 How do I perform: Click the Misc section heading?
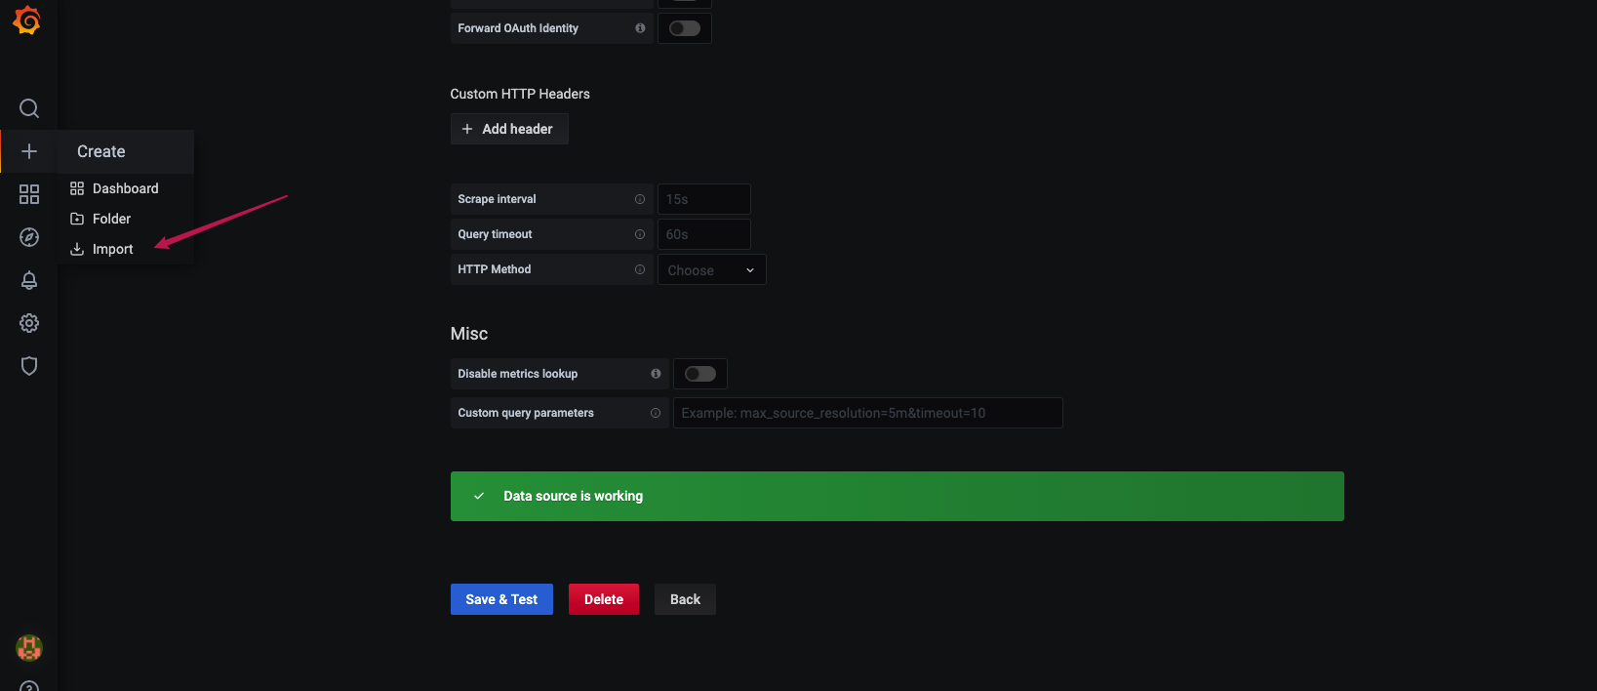coord(469,334)
